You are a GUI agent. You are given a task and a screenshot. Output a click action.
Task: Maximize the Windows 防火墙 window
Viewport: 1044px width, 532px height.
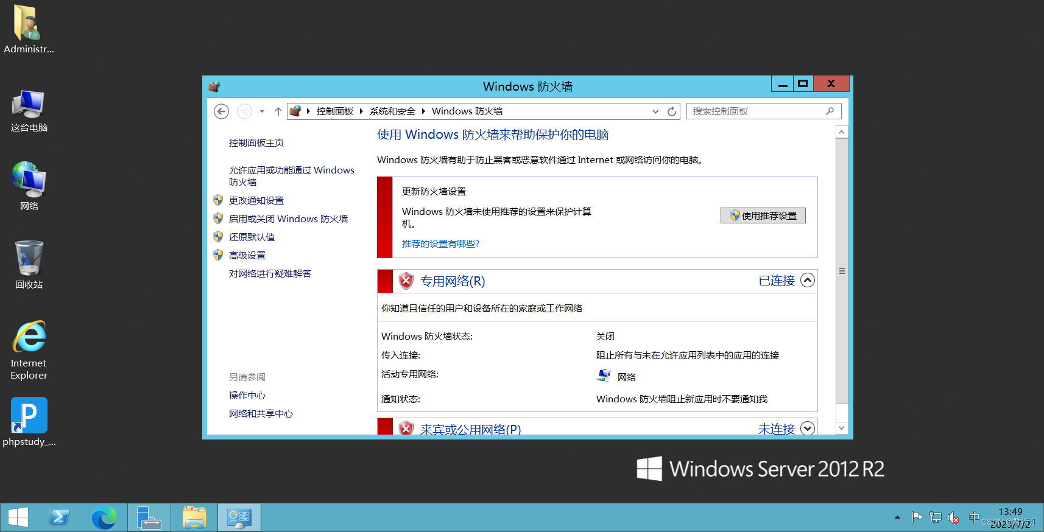[803, 84]
